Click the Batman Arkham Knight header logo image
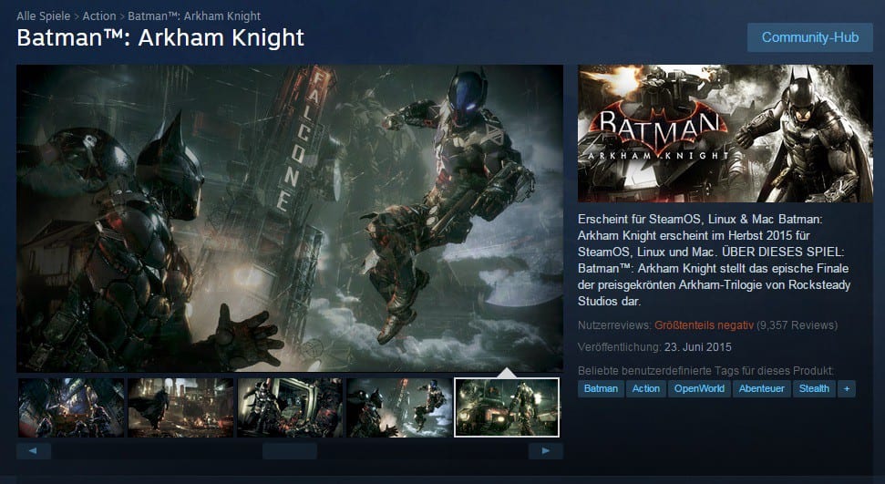The image size is (885, 484). [725, 133]
